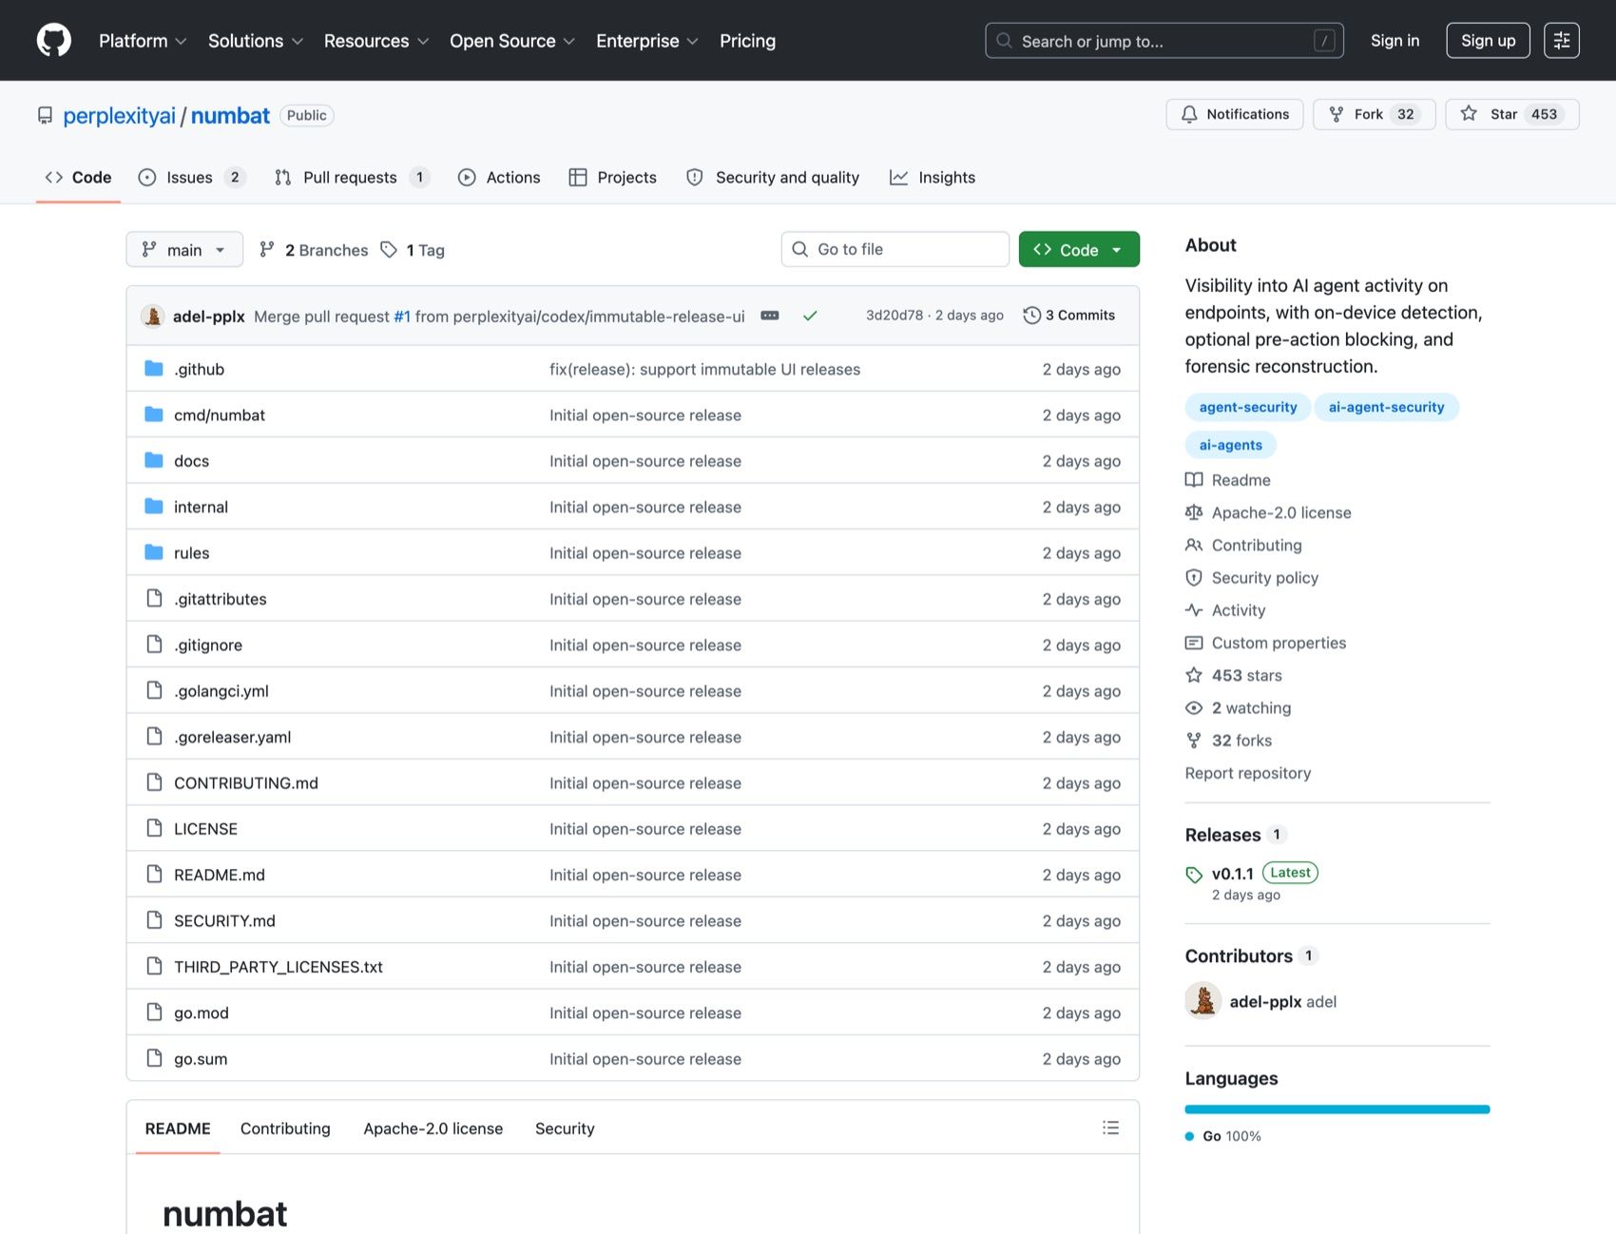Click the Notifications bell button
Image resolution: width=1616 pixels, height=1234 pixels.
pyautogui.click(x=1234, y=114)
